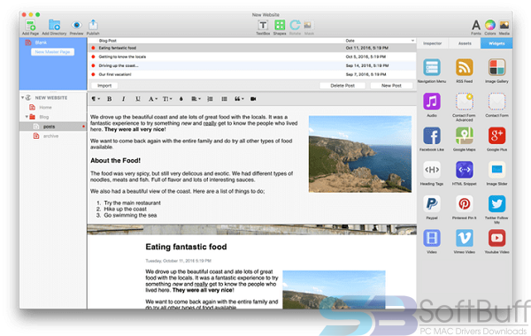This screenshot has width=531, height=336.
Task: Click the Import button
Action: pyautogui.click(x=104, y=86)
